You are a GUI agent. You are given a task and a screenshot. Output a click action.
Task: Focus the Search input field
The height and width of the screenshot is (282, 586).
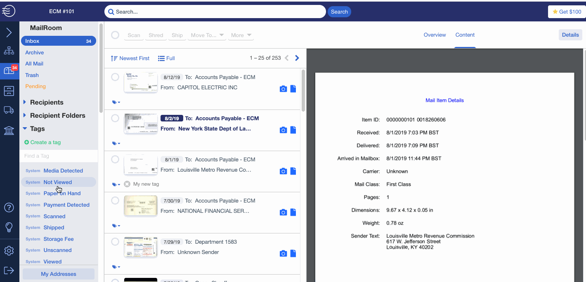pos(215,12)
